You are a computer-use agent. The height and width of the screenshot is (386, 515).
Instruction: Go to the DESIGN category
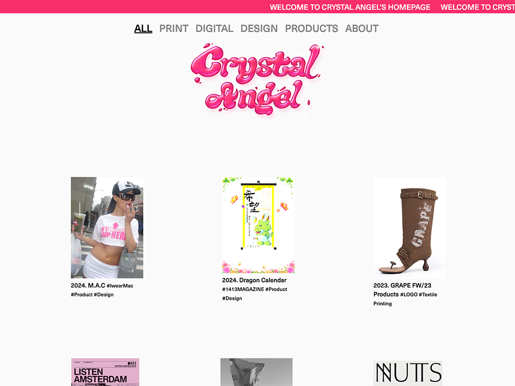[259, 29]
